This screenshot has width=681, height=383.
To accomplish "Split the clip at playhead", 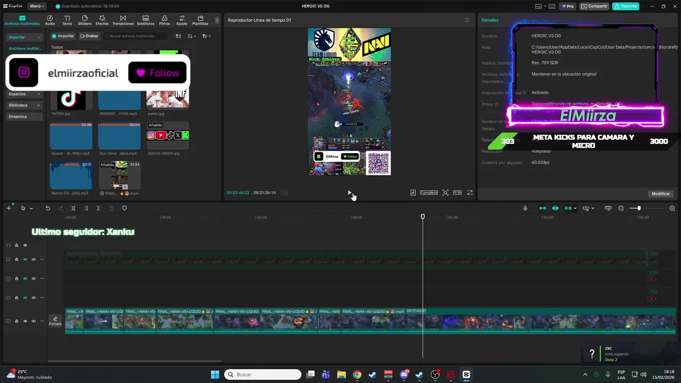I will [73, 208].
